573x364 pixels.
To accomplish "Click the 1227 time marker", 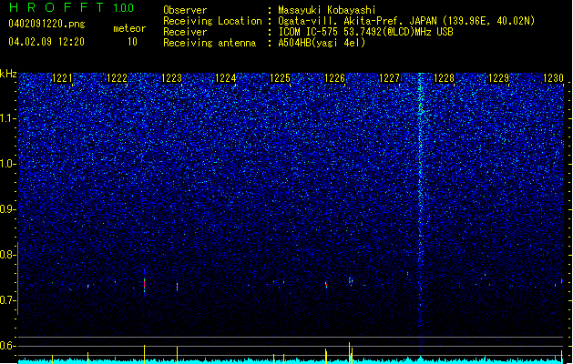I will tap(390, 78).
